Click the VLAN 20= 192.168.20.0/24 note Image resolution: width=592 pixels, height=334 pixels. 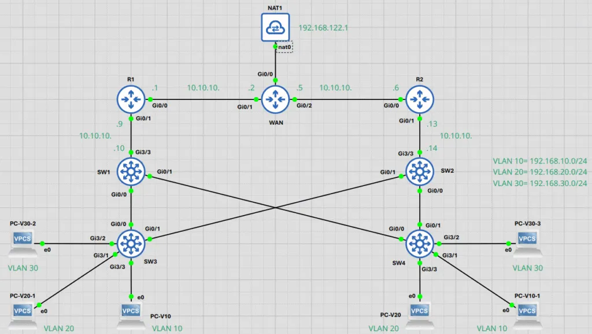(x=540, y=172)
